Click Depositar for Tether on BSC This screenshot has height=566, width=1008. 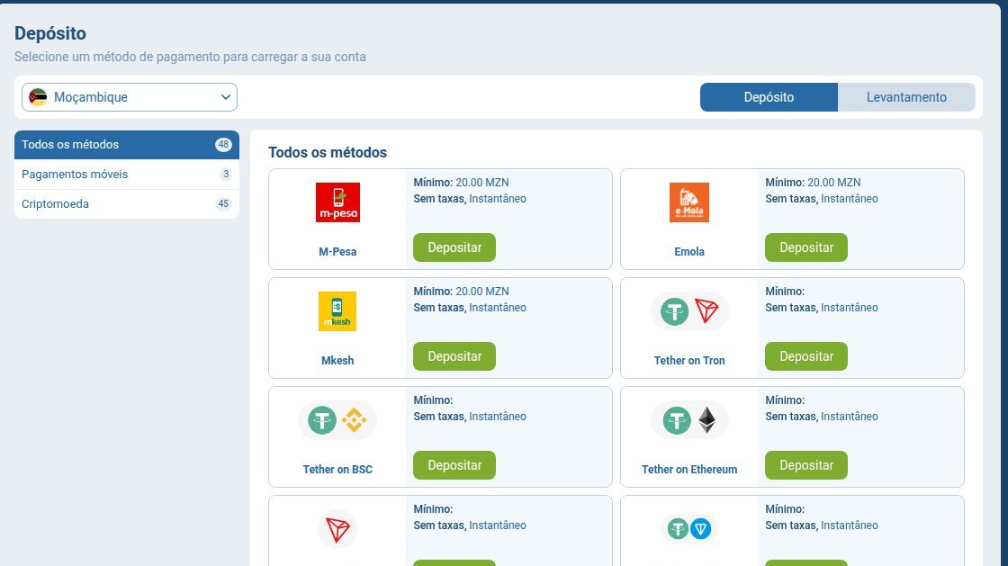click(x=454, y=465)
